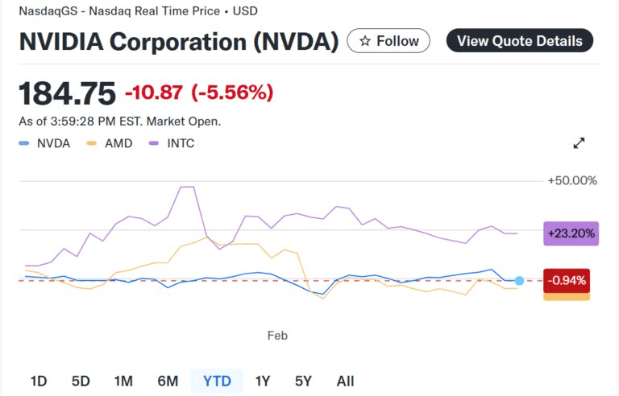Viewport: 619px width, 396px height.
Task: Switch to the 1M range
Action: [123, 381]
